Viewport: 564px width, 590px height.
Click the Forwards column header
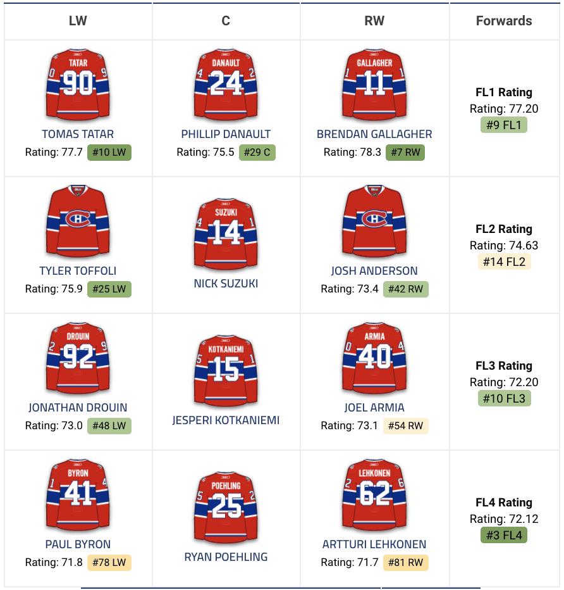click(x=504, y=21)
